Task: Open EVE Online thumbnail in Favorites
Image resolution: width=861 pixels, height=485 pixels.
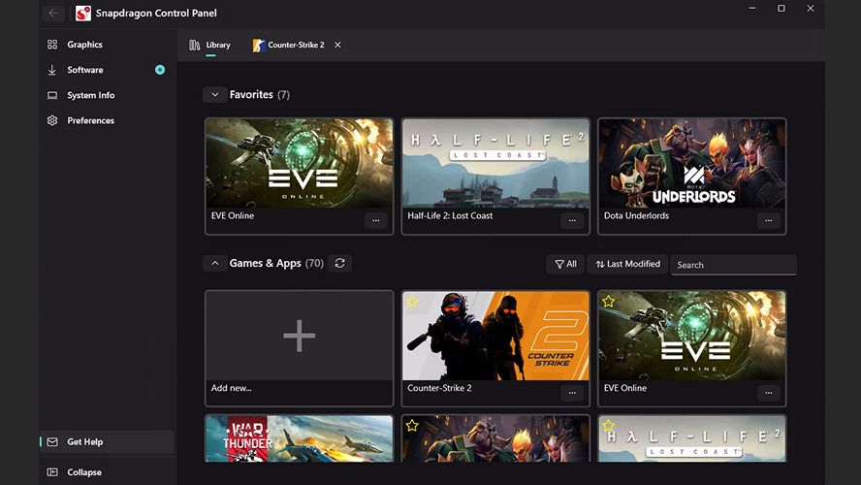Action: 300,163
